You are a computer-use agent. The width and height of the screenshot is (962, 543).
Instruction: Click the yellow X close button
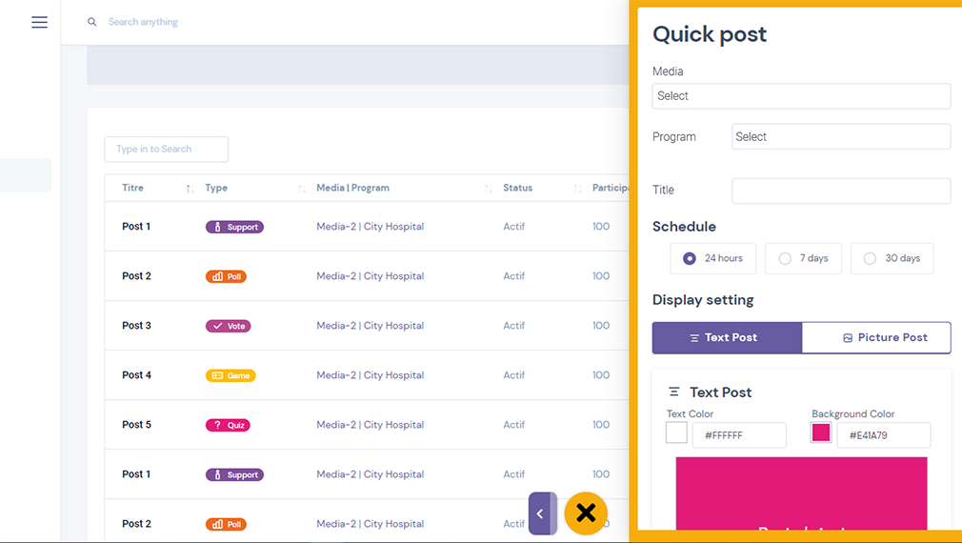(586, 513)
